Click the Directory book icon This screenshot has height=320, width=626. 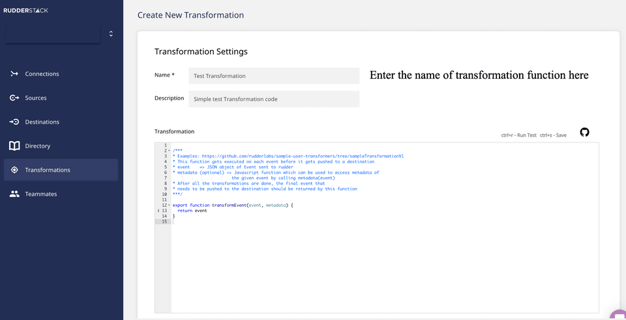point(14,146)
